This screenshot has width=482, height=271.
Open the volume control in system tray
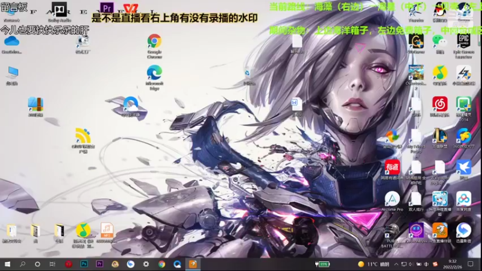(x=411, y=264)
